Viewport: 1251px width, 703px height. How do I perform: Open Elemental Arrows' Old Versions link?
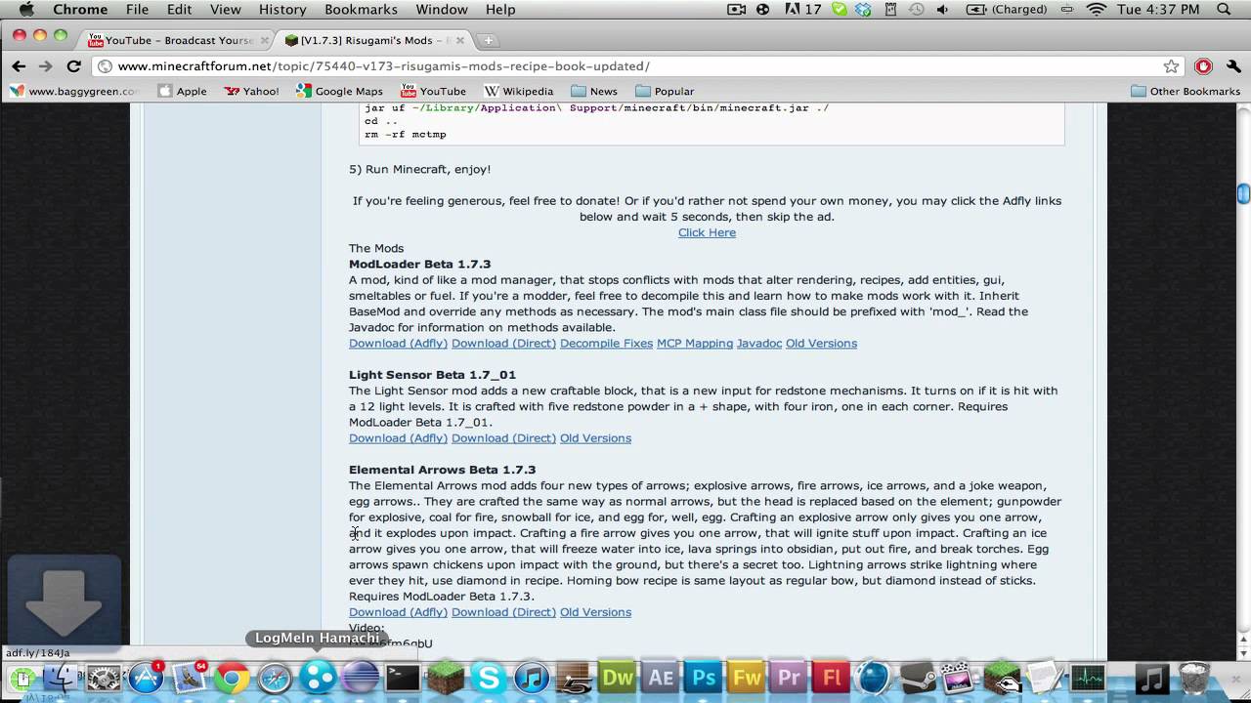[595, 612]
